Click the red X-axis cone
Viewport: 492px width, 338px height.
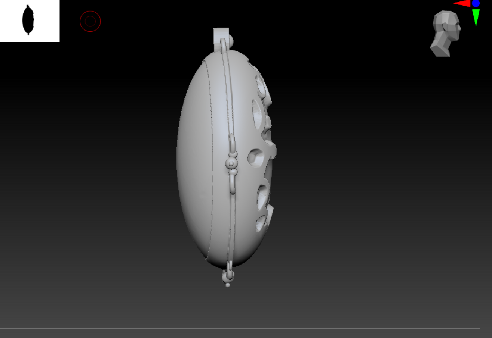pyautogui.click(x=462, y=3)
